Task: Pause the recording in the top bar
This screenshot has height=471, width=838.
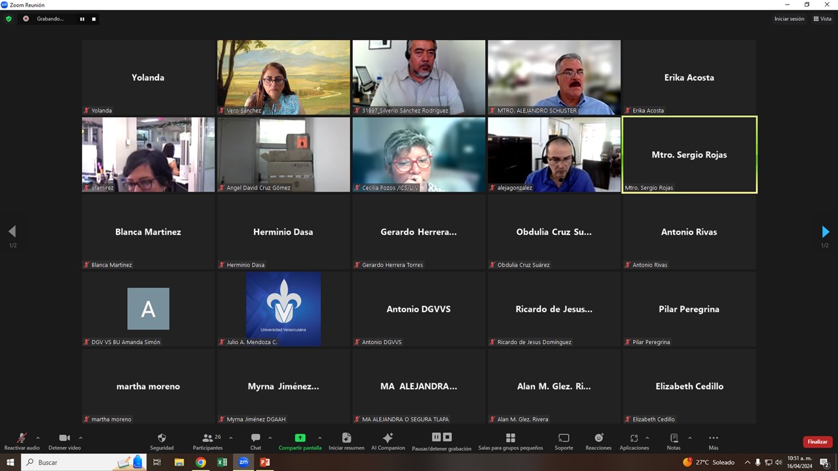Action: 82,19
